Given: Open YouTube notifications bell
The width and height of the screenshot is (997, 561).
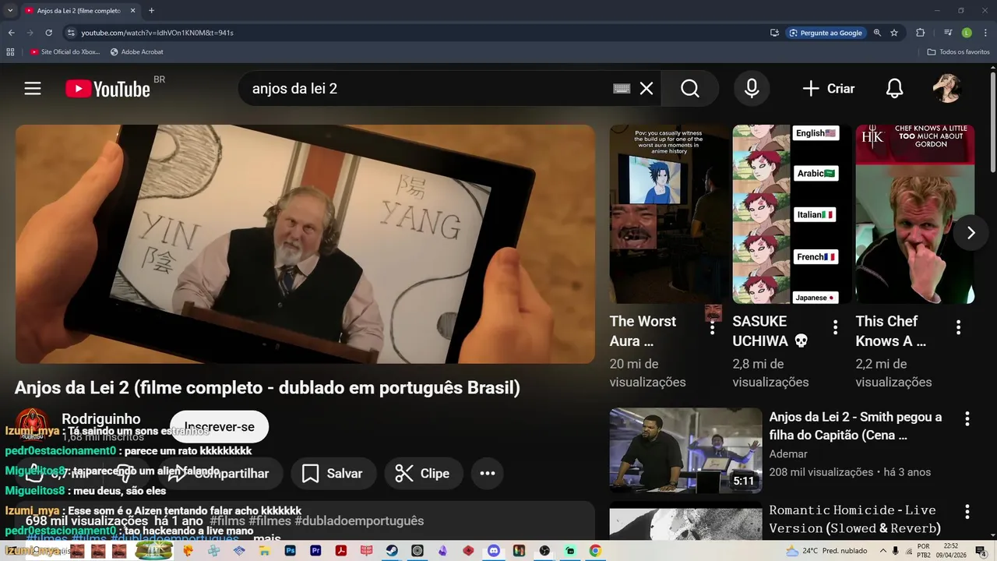Looking at the screenshot, I should pyautogui.click(x=894, y=89).
